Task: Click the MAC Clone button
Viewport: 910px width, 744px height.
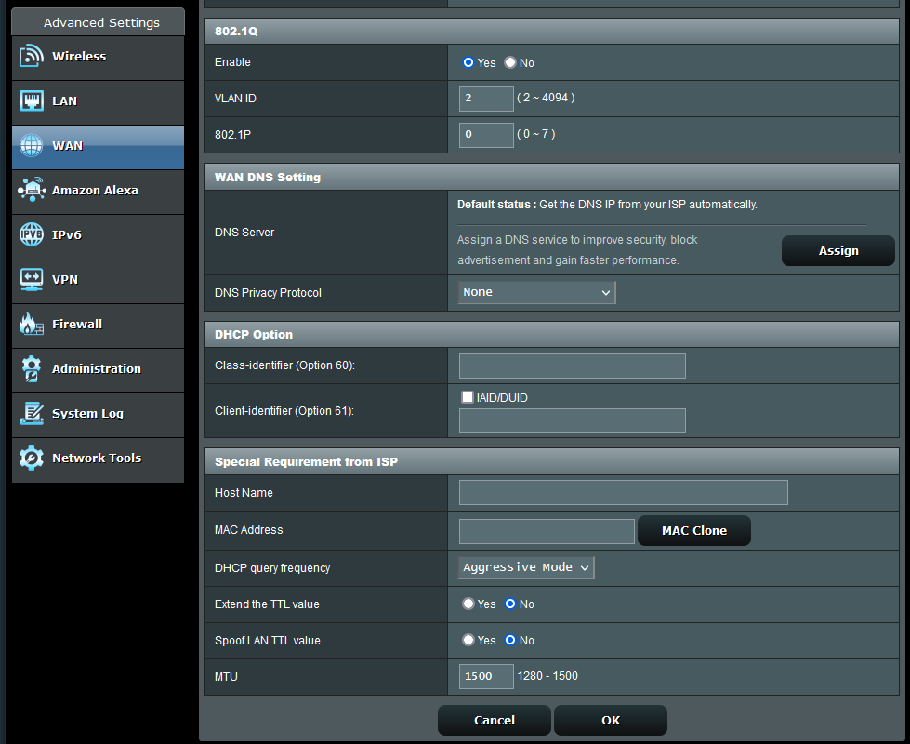Action: tap(693, 531)
